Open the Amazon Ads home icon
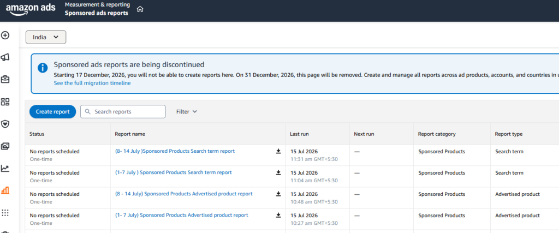 coord(140,9)
